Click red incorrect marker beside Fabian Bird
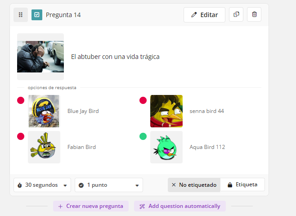The image size is (296, 216). (21, 136)
